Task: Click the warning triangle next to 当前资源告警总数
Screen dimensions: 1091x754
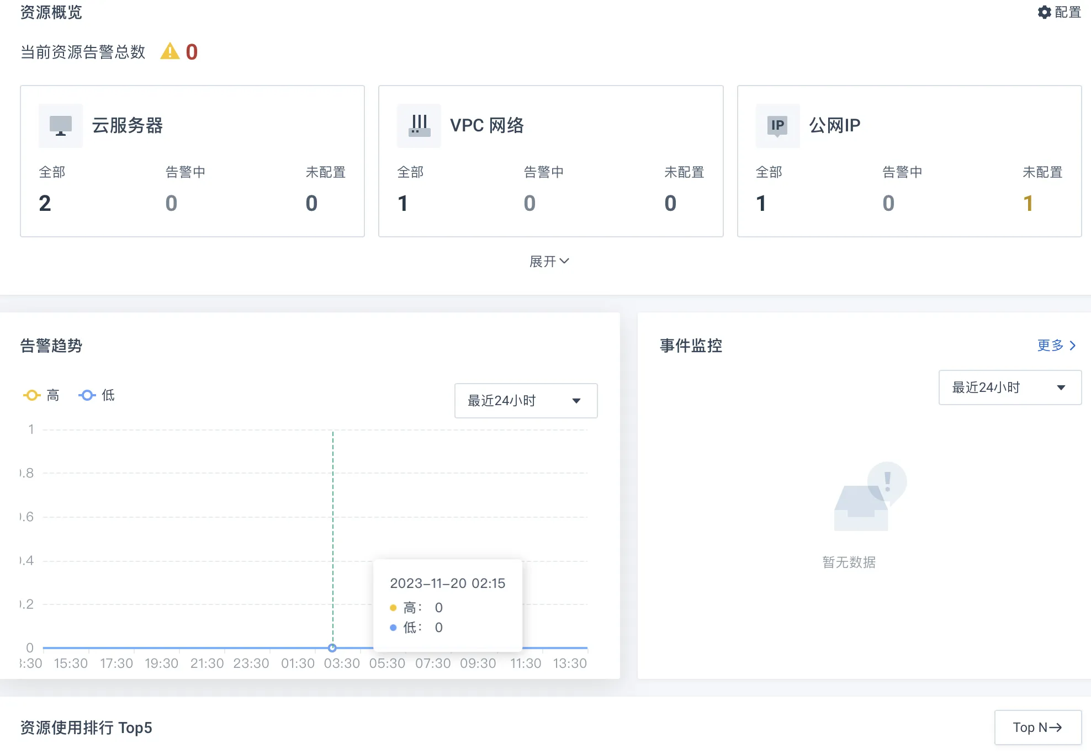Action: click(169, 51)
